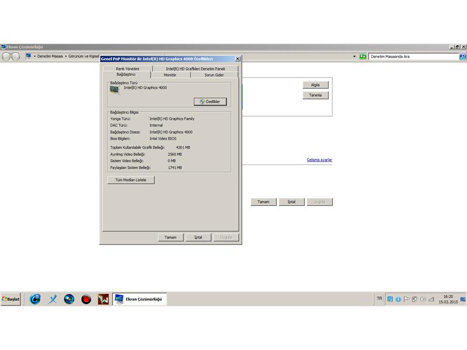The height and width of the screenshot is (350, 467).
Task: Open the Başlat start menu
Action: [11, 299]
